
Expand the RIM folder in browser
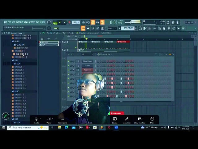click(x=15, y=119)
